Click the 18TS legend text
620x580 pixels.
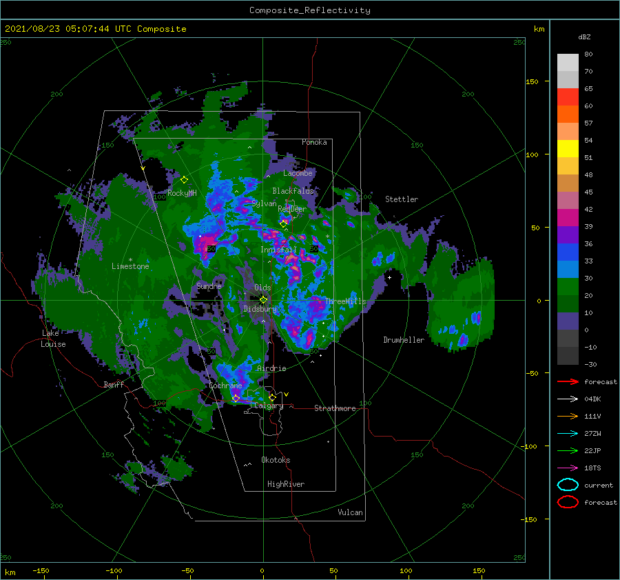592,468
